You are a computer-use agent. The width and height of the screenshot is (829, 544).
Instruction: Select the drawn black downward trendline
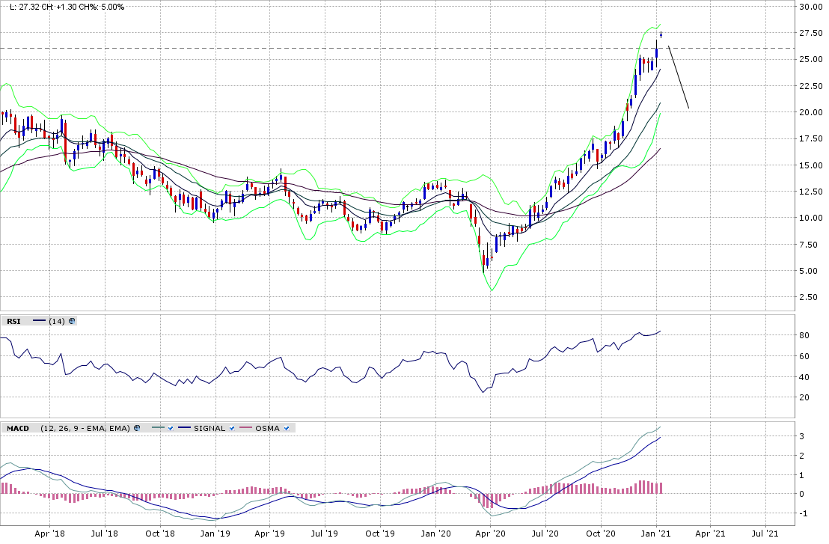pyautogui.click(x=679, y=78)
